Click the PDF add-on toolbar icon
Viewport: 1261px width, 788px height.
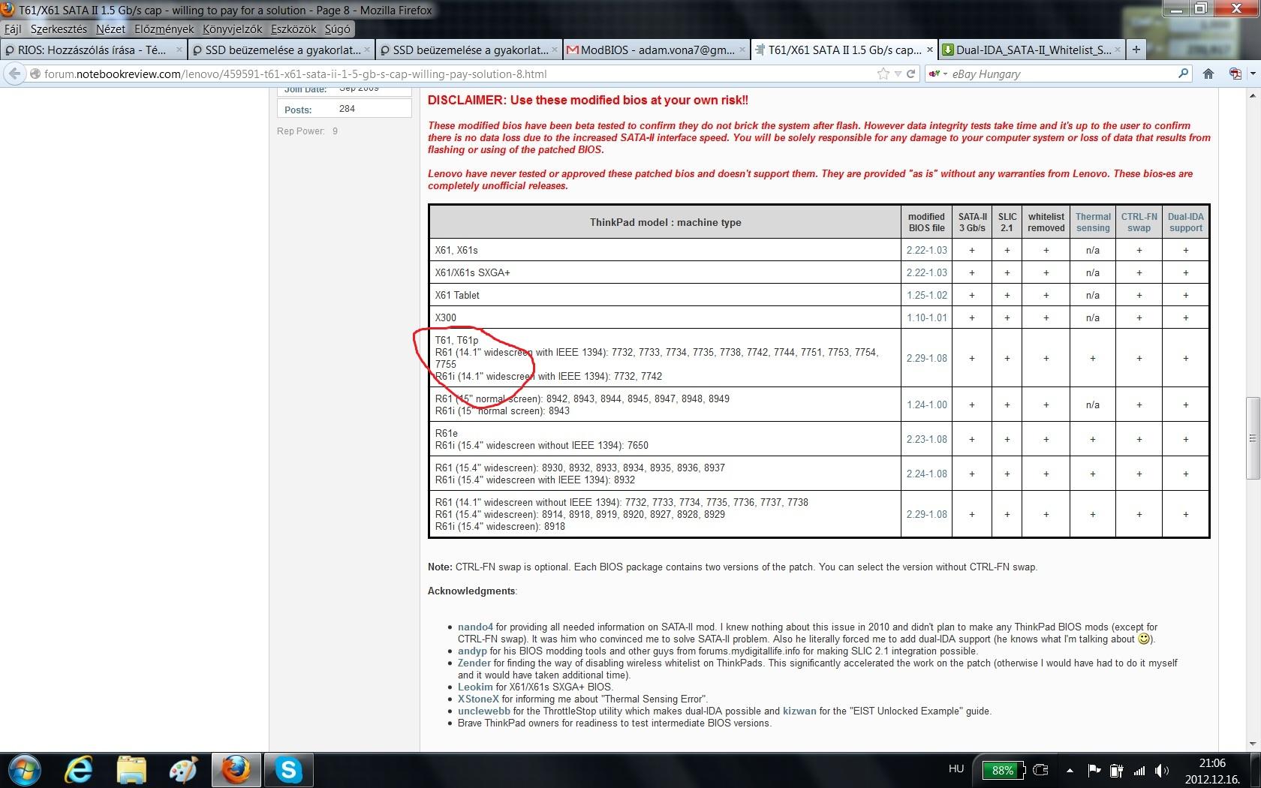1235,74
